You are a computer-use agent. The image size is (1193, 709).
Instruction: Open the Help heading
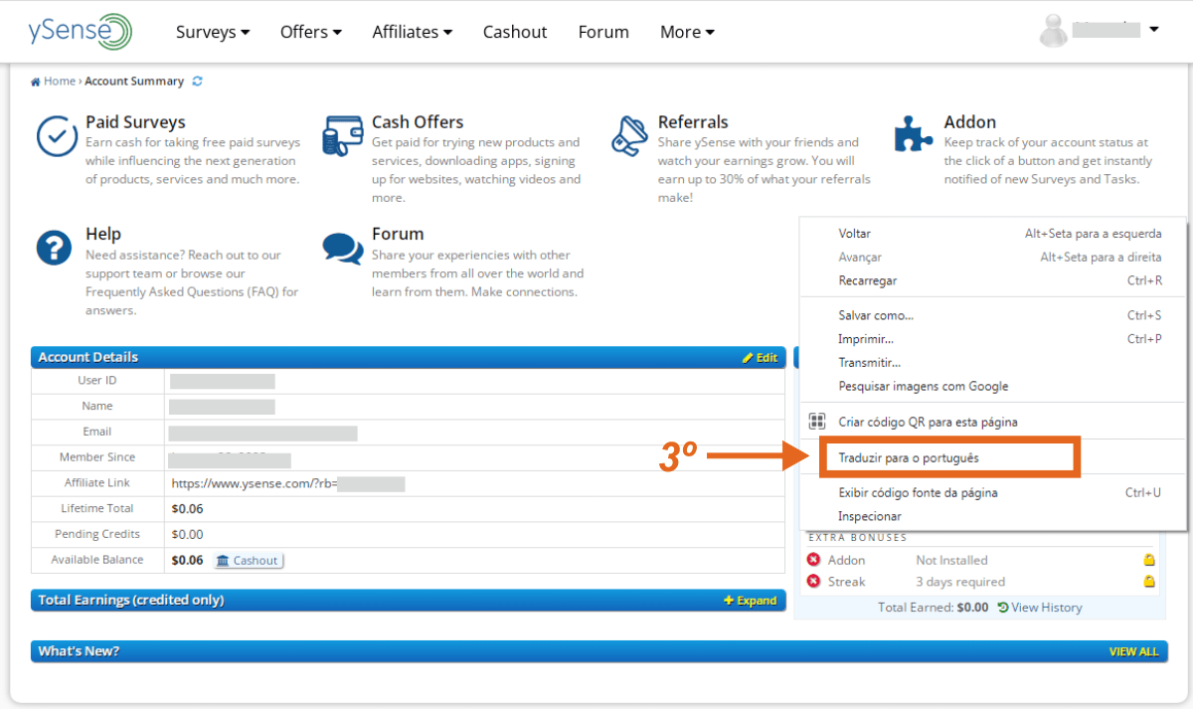pos(103,234)
